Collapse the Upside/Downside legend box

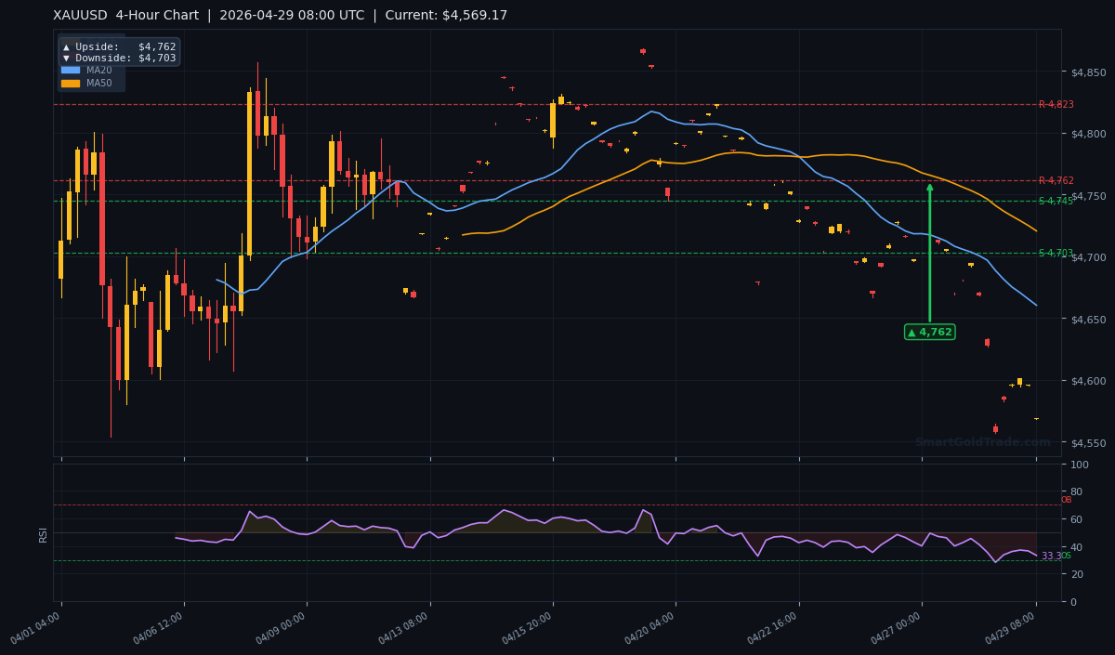[121, 51]
